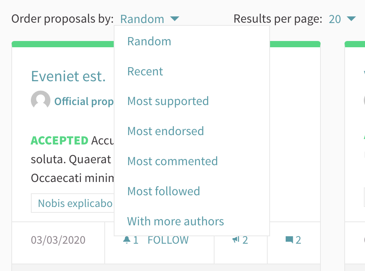Click the comments speech bubble icon

[289, 240]
